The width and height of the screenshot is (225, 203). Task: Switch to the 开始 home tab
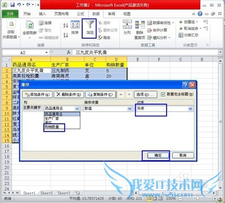[27, 14]
